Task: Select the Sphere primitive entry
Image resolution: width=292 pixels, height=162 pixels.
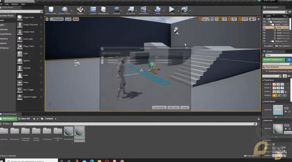Action: click(x=29, y=61)
